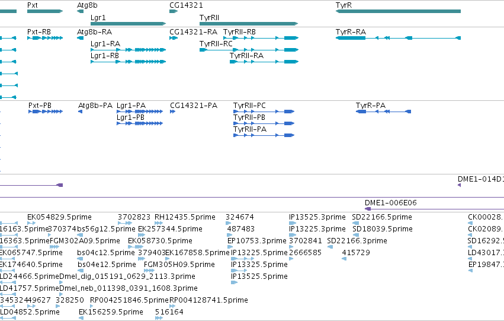This screenshot has width=504, height=321.
Task: Click the TyrR-PA CDS glyph
Action: tap(383, 112)
